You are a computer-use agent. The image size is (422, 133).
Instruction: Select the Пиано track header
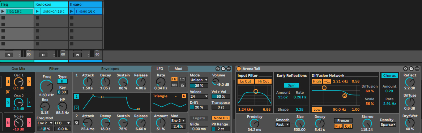86,5
